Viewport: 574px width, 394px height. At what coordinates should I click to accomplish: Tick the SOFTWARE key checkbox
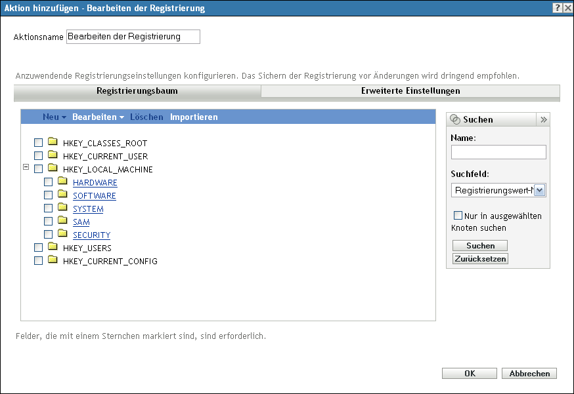click(x=49, y=195)
